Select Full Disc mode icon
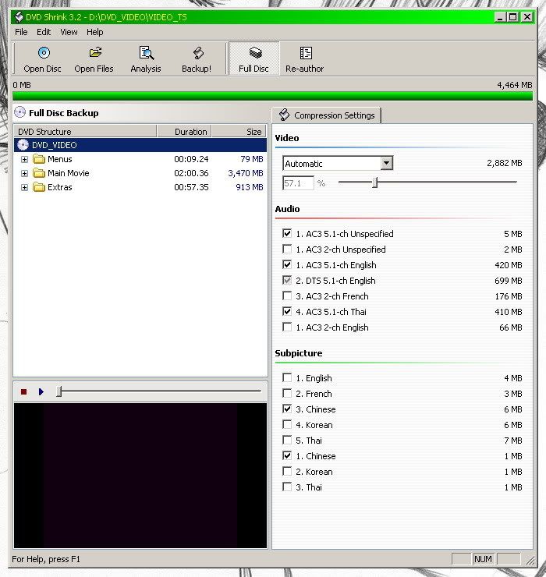The height and width of the screenshot is (577, 546). (x=254, y=53)
